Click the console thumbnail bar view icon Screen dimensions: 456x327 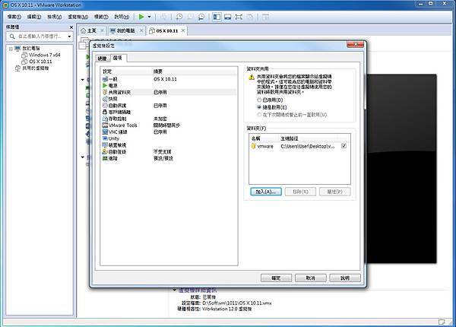(228, 17)
